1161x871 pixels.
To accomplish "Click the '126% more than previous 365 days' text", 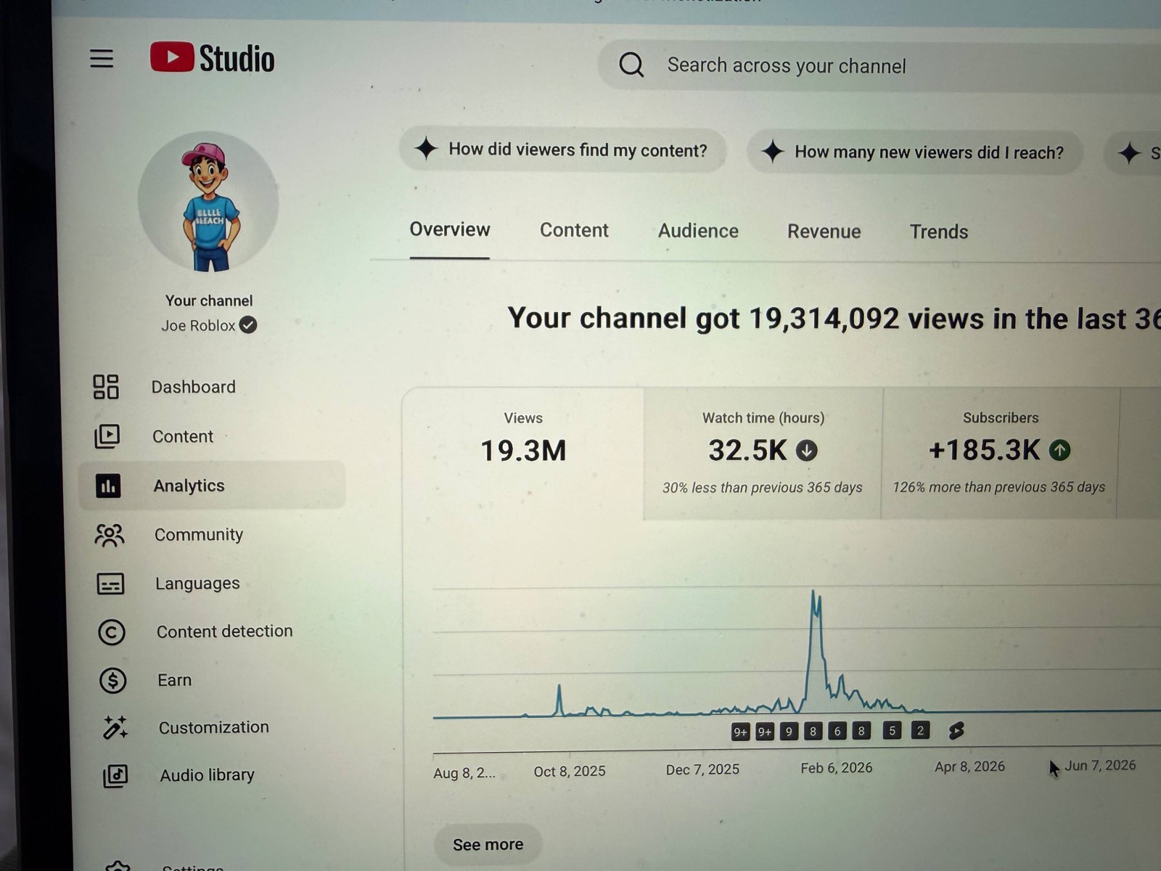I will (x=999, y=487).
